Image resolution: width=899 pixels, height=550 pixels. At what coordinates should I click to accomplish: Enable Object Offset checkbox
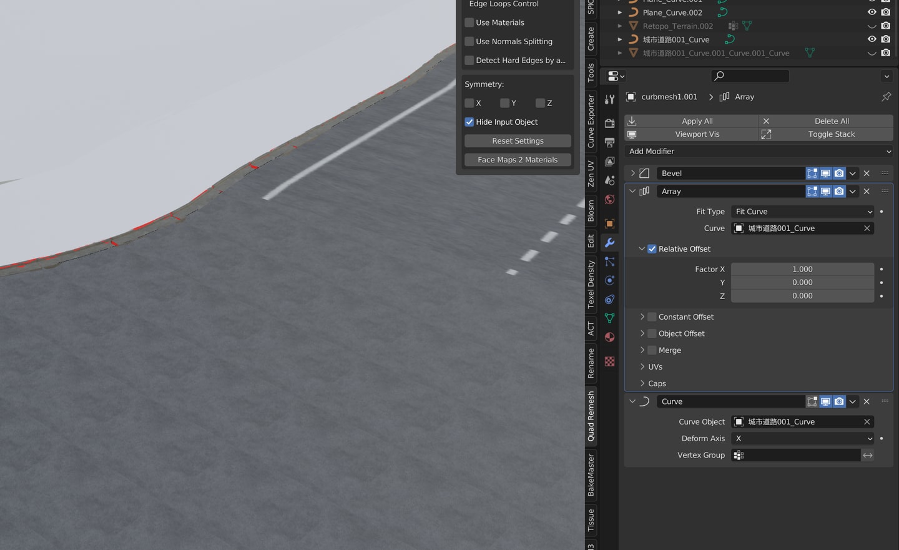tap(652, 333)
